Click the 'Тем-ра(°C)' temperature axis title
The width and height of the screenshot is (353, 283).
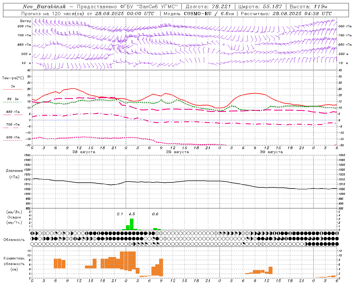[13, 78]
